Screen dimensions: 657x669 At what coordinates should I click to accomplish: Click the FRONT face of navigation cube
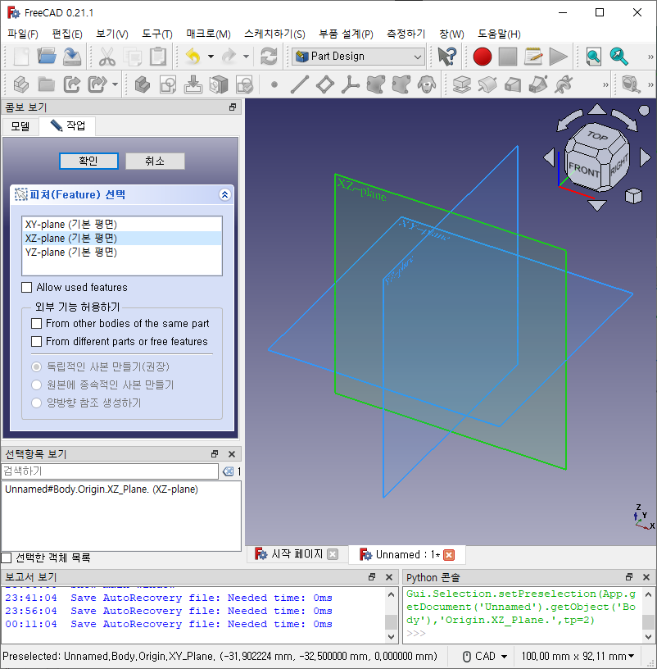[584, 170]
